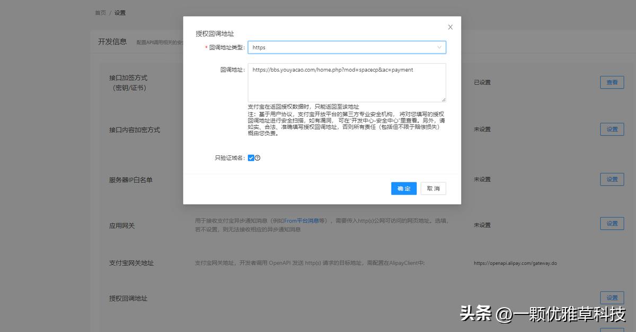Close the 授权回调地址 dialog
Image resolution: width=636 pixels, height=332 pixels.
tap(450, 27)
